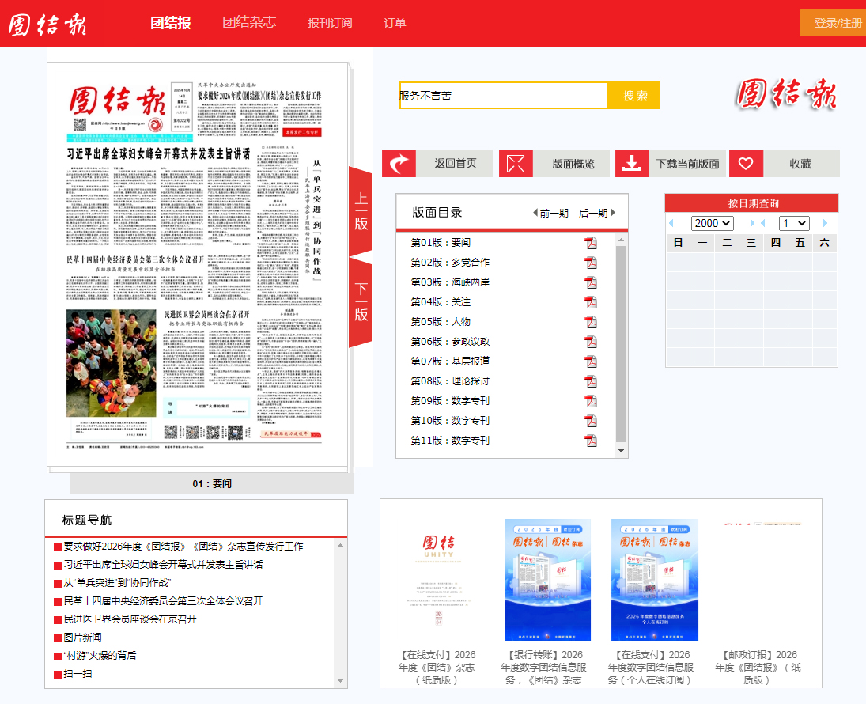
Task: Open the year dropdown showing 2000
Action: pyautogui.click(x=713, y=223)
